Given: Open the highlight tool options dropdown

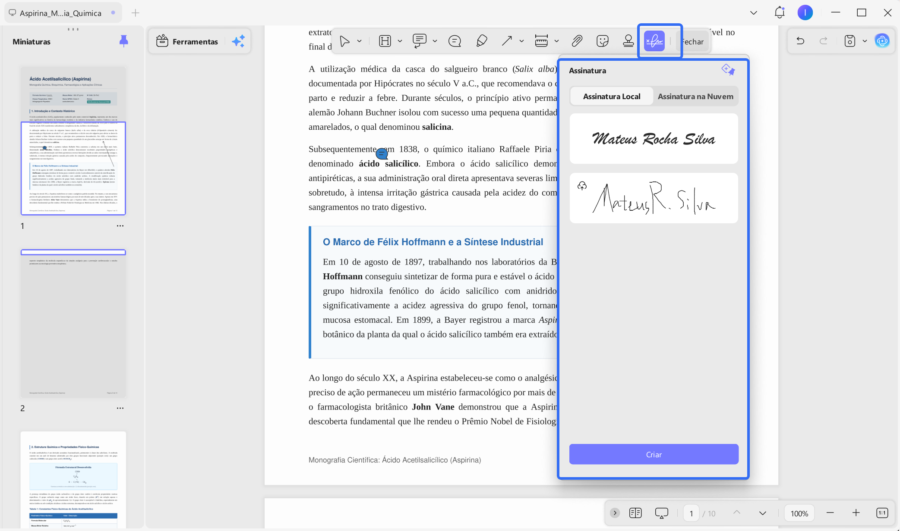Looking at the screenshot, I should pyautogui.click(x=400, y=41).
